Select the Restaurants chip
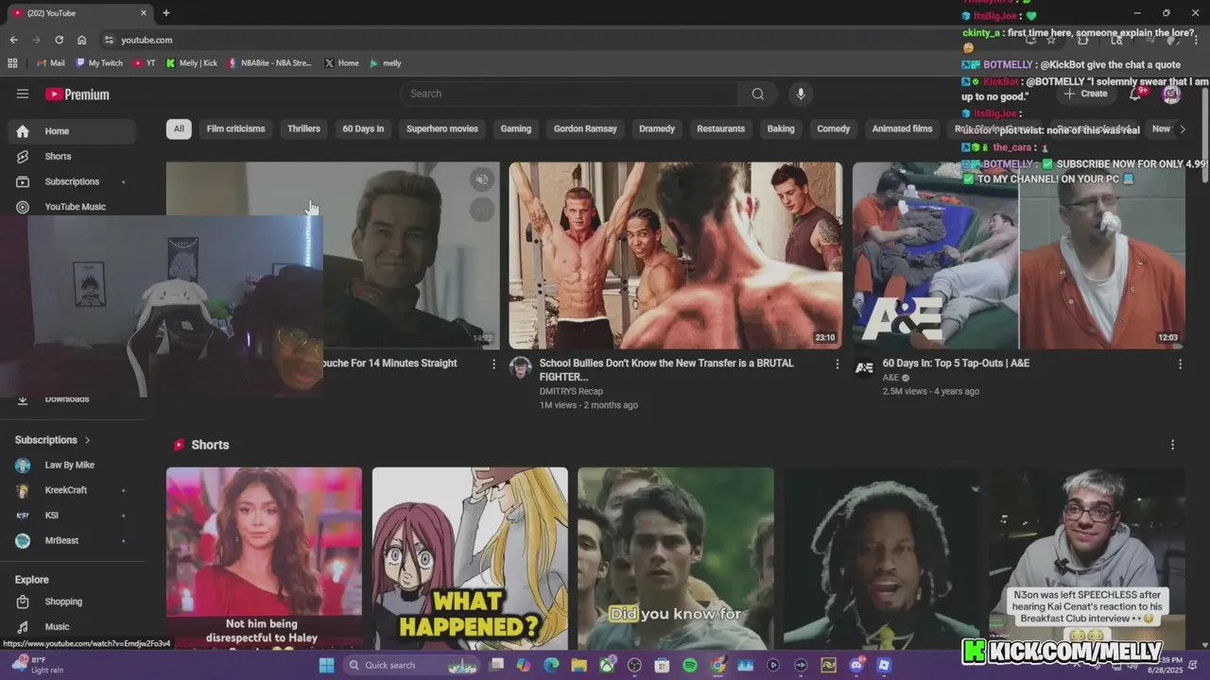Image resolution: width=1210 pixels, height=680 pixels. pyautogui.click(x=720, y=128)
